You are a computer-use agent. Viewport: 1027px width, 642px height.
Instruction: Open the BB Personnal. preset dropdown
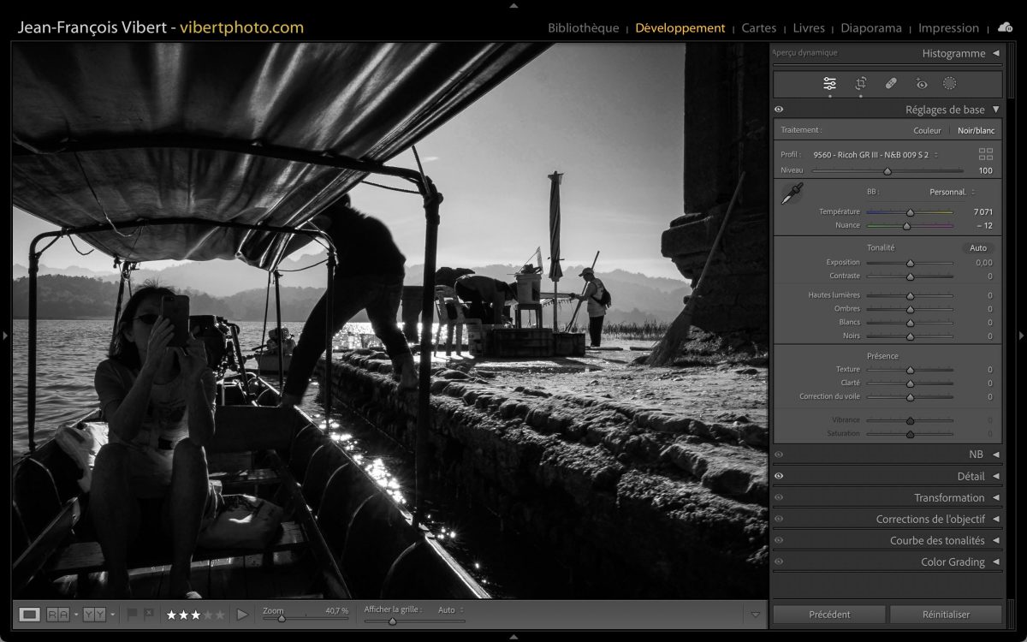pos(952,192)
